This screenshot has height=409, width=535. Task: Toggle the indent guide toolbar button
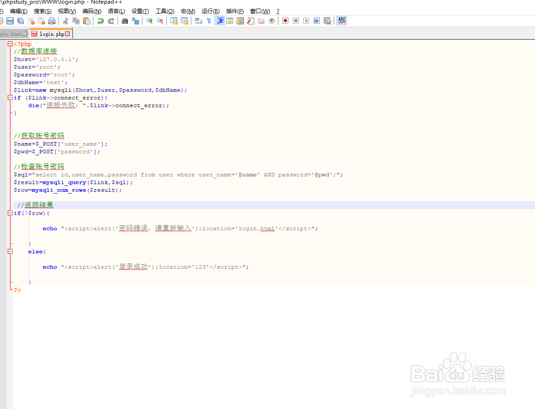(x=219, y=21)
